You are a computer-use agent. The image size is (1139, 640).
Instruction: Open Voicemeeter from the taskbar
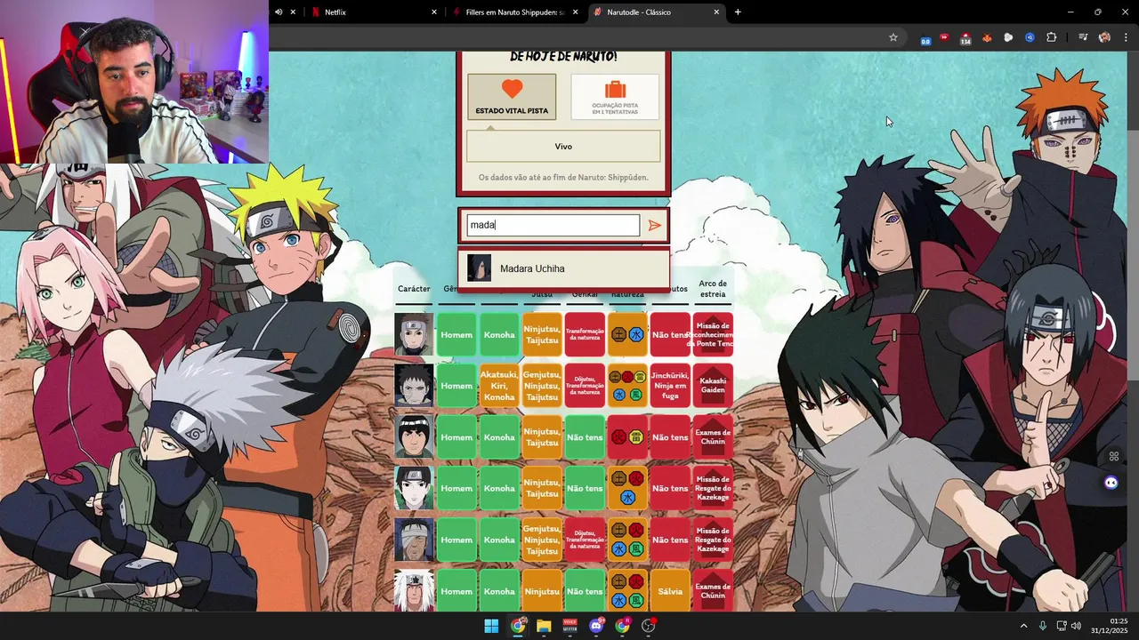pyautogui.click(x=569, y=626)
